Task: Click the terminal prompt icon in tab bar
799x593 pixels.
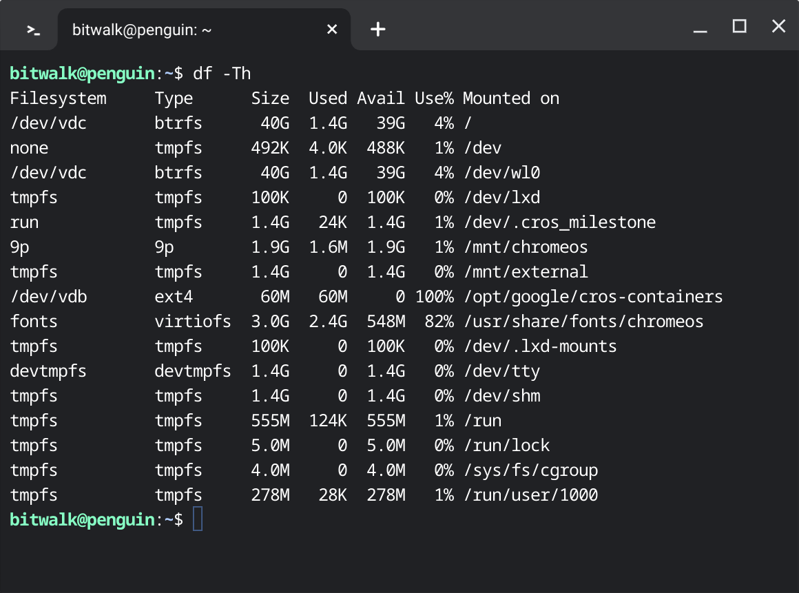Action: coord(33,30)
